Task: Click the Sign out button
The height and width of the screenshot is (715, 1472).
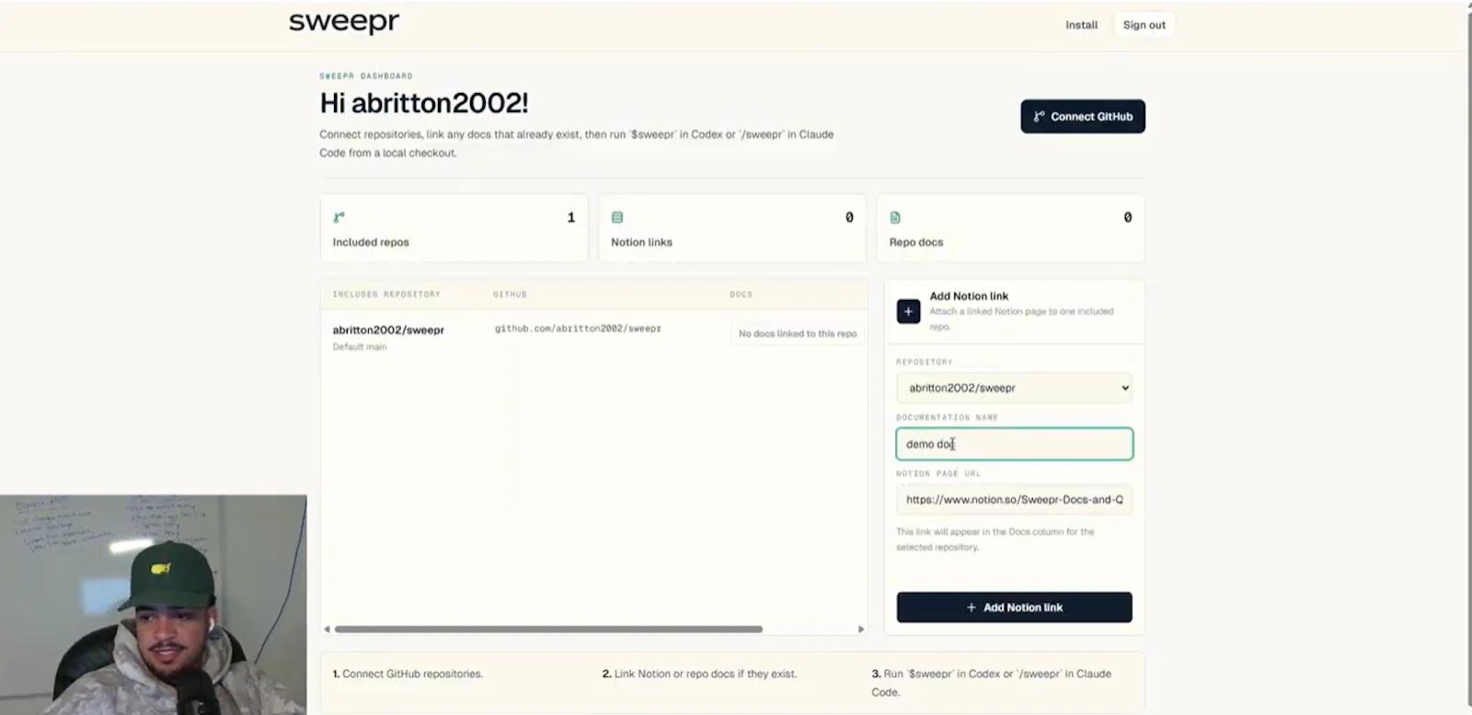Action: 1144,25
